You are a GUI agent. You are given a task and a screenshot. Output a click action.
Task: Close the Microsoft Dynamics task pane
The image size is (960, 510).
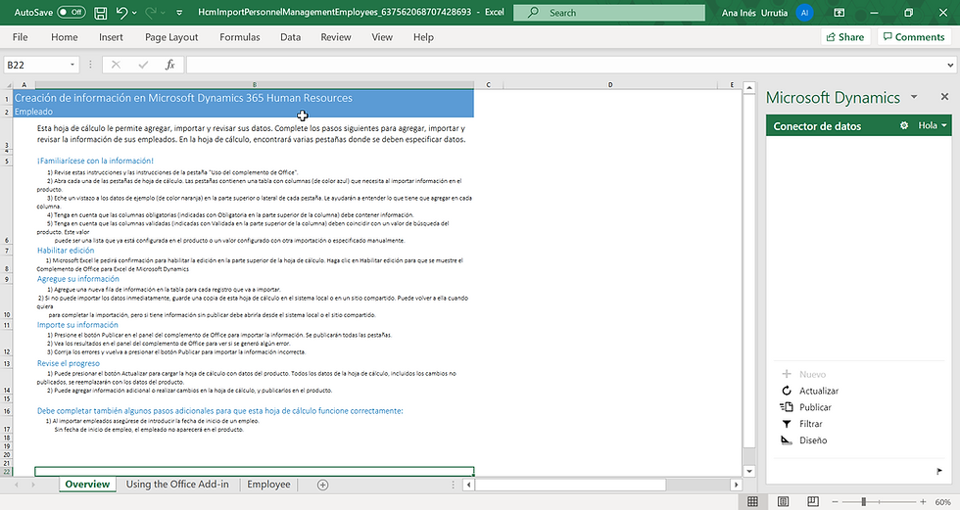(944, 97)
